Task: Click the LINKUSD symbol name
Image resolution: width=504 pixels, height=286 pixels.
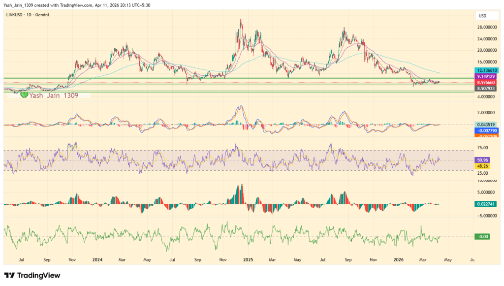Action: click(15, 15)
